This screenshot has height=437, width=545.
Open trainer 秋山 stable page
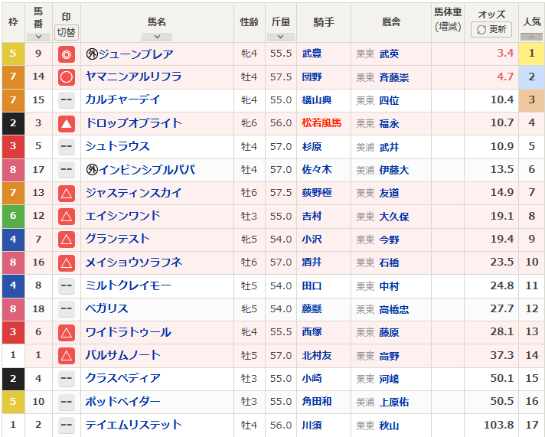pyautogui.click(x=389, y=426)
